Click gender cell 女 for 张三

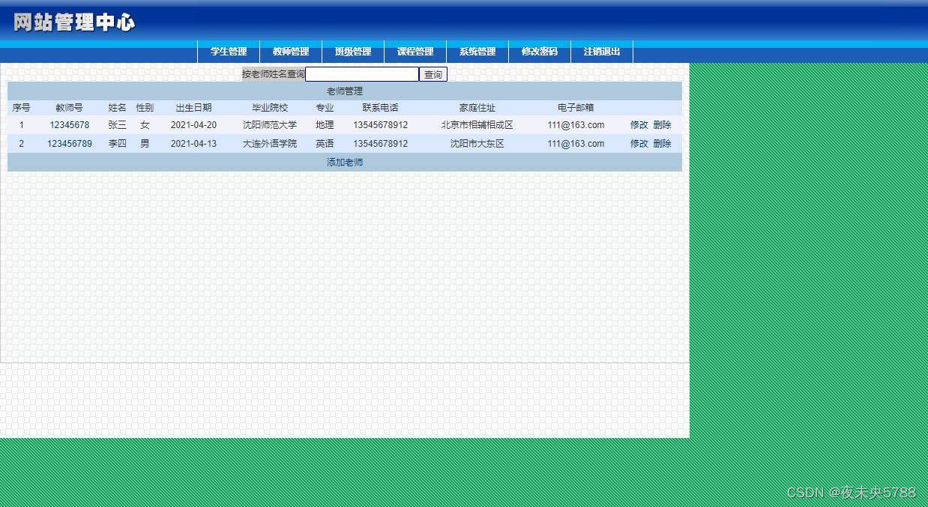click(145, 125)
